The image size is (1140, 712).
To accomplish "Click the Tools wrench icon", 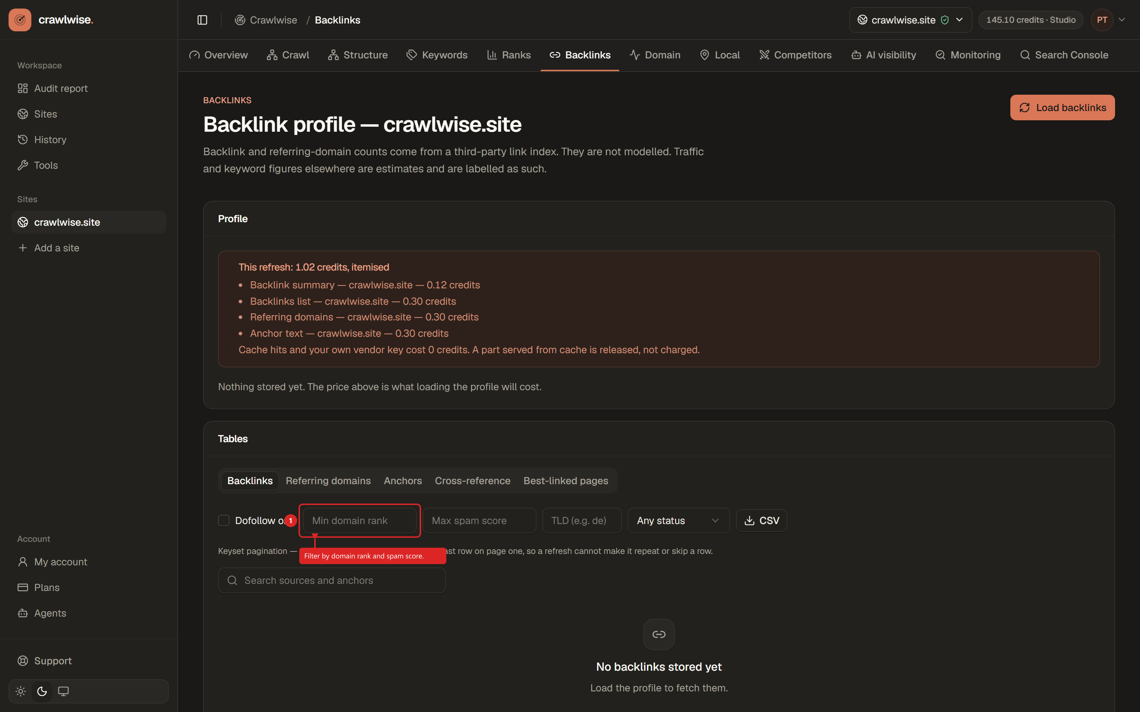I will (x=22, y=165).
